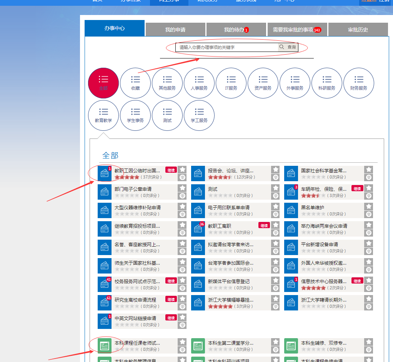Toggle the favorite star for 黑名单维护

(369, 206)
